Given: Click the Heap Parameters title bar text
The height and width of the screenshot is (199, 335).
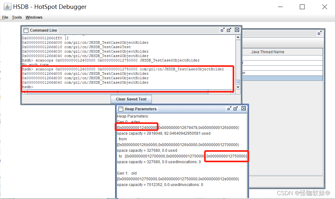Looking at the screenshot, I should [x=141, y=109].
